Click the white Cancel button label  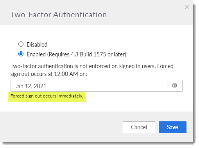(x=139, y=127)
